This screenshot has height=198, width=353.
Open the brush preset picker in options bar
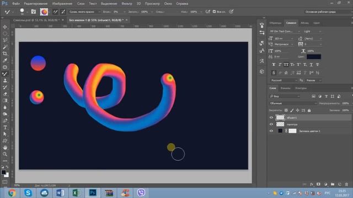pos(23,12)
